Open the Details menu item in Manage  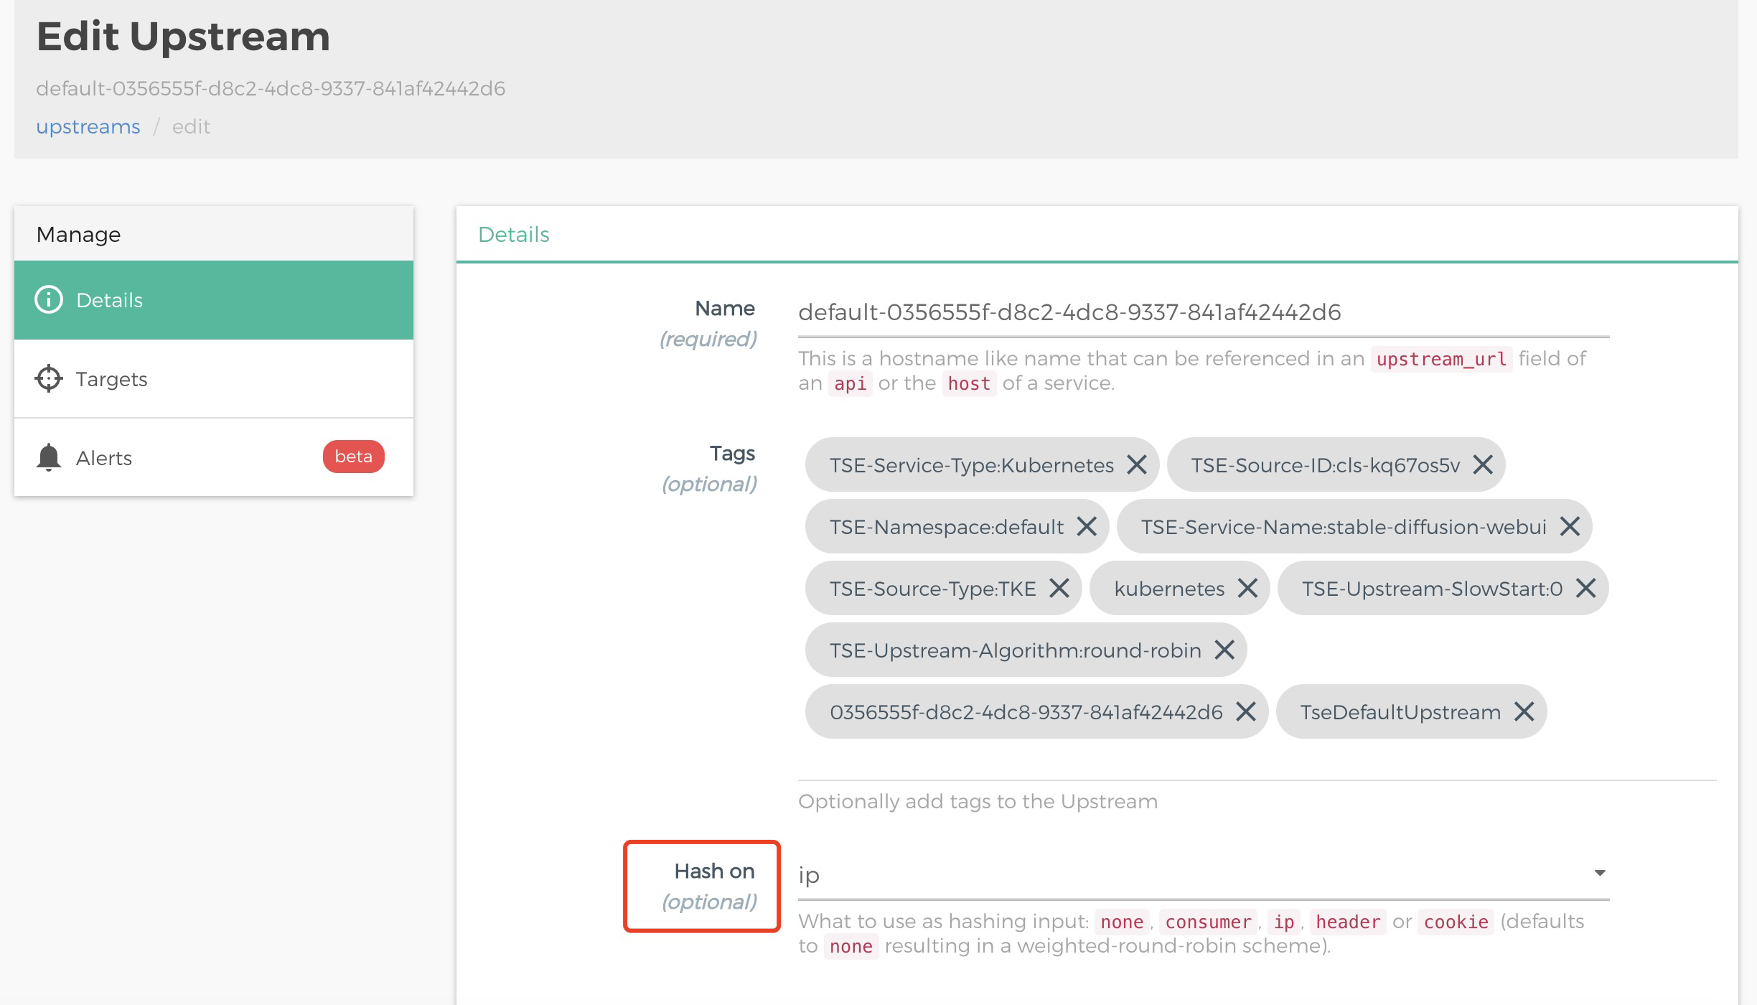tap(214, 300)
